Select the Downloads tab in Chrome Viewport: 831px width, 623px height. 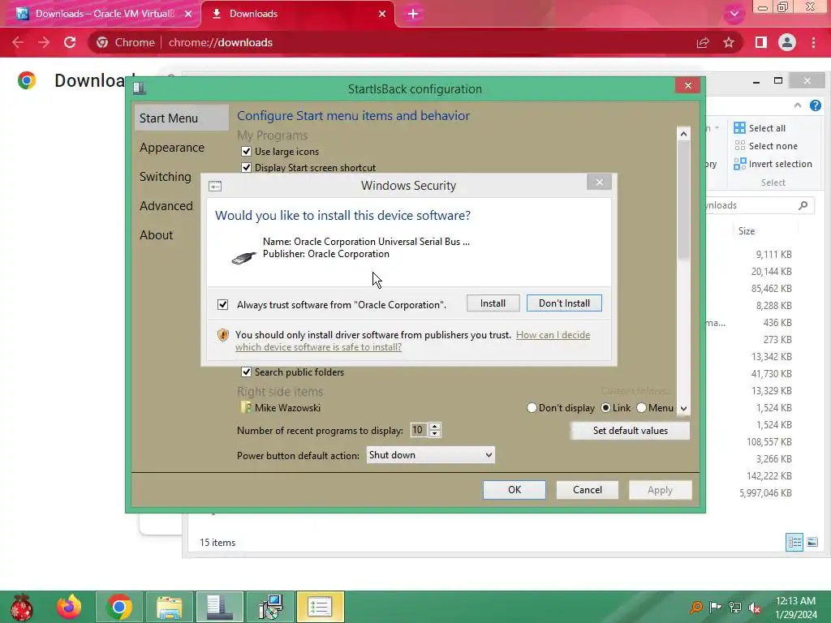pyautogui.click(x=297, y=14)
